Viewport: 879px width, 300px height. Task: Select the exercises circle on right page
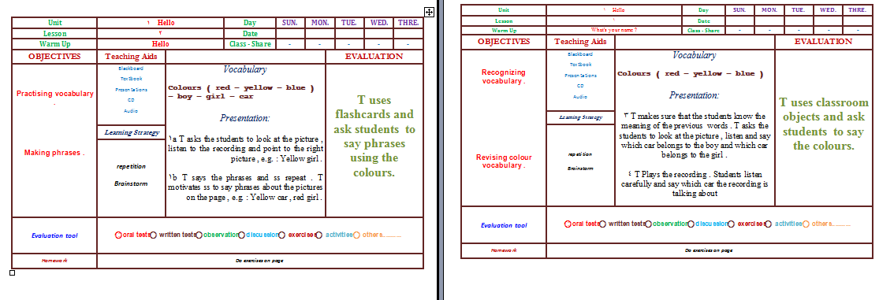[731, 224]
